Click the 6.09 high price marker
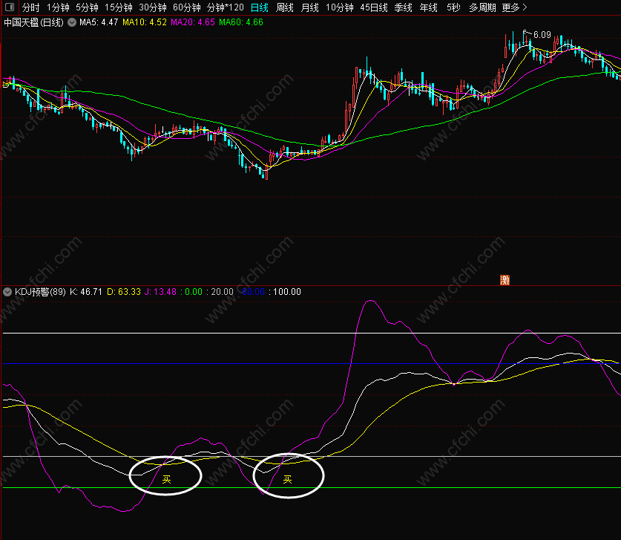621x540 pixels. click(542, 35)
